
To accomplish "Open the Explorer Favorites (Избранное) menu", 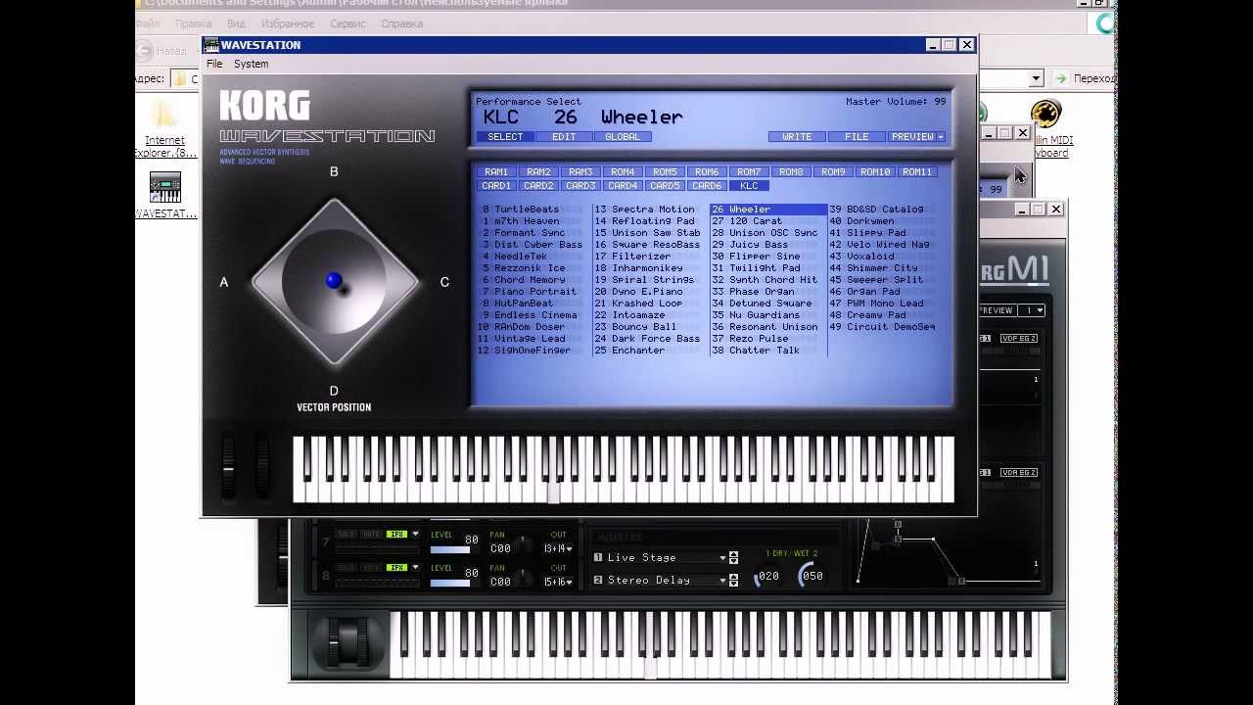I will click(x=288, y=23).
